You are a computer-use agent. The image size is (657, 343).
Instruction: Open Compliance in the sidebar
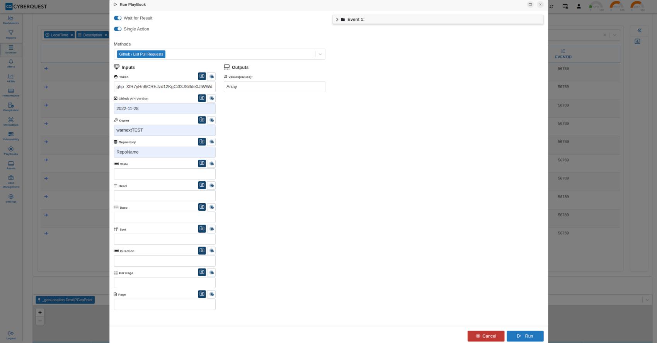click(x=11, y=107)
